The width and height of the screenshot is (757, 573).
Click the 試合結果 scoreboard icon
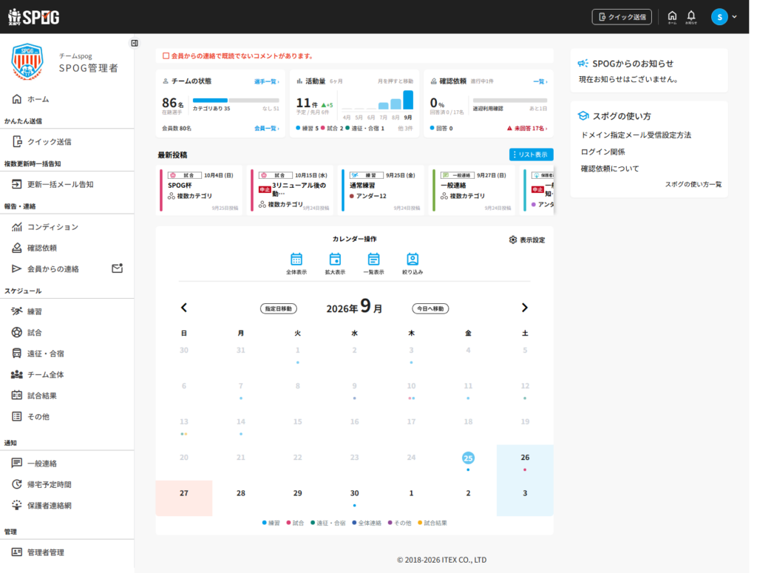17,396
